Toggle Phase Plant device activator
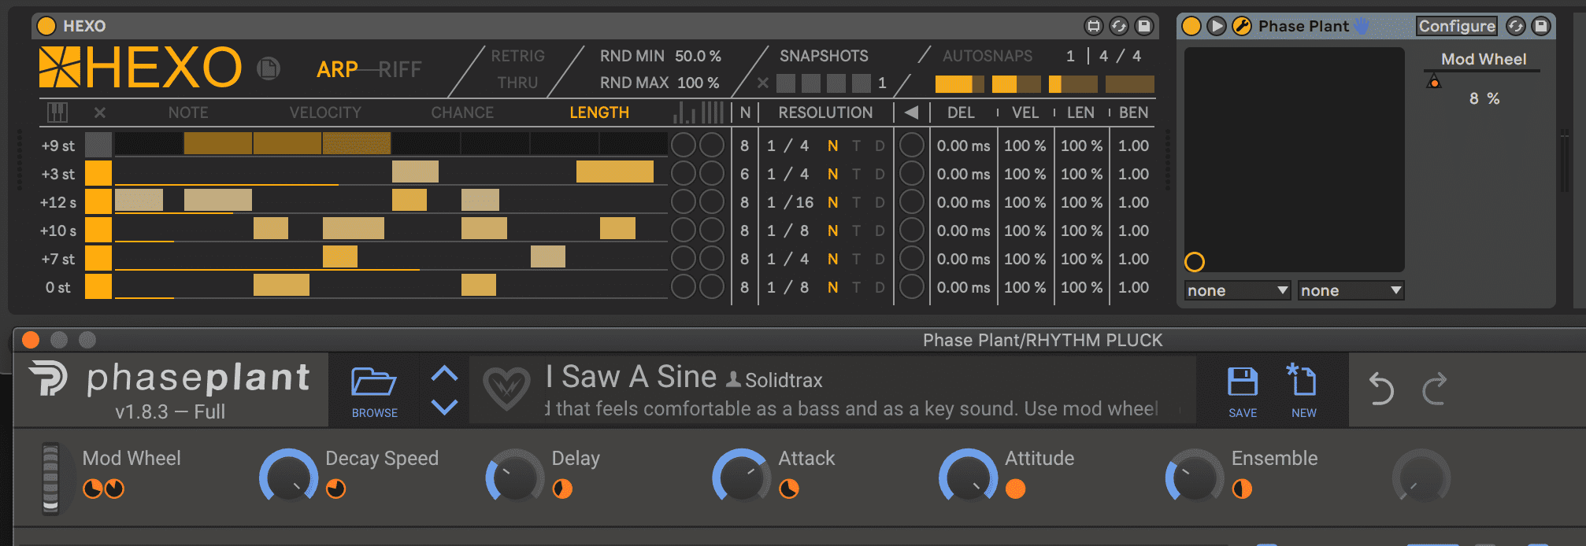Image resolution: width=1586 pixels, height=546 pixels. pyautogui.click(x=1191, y=26)
